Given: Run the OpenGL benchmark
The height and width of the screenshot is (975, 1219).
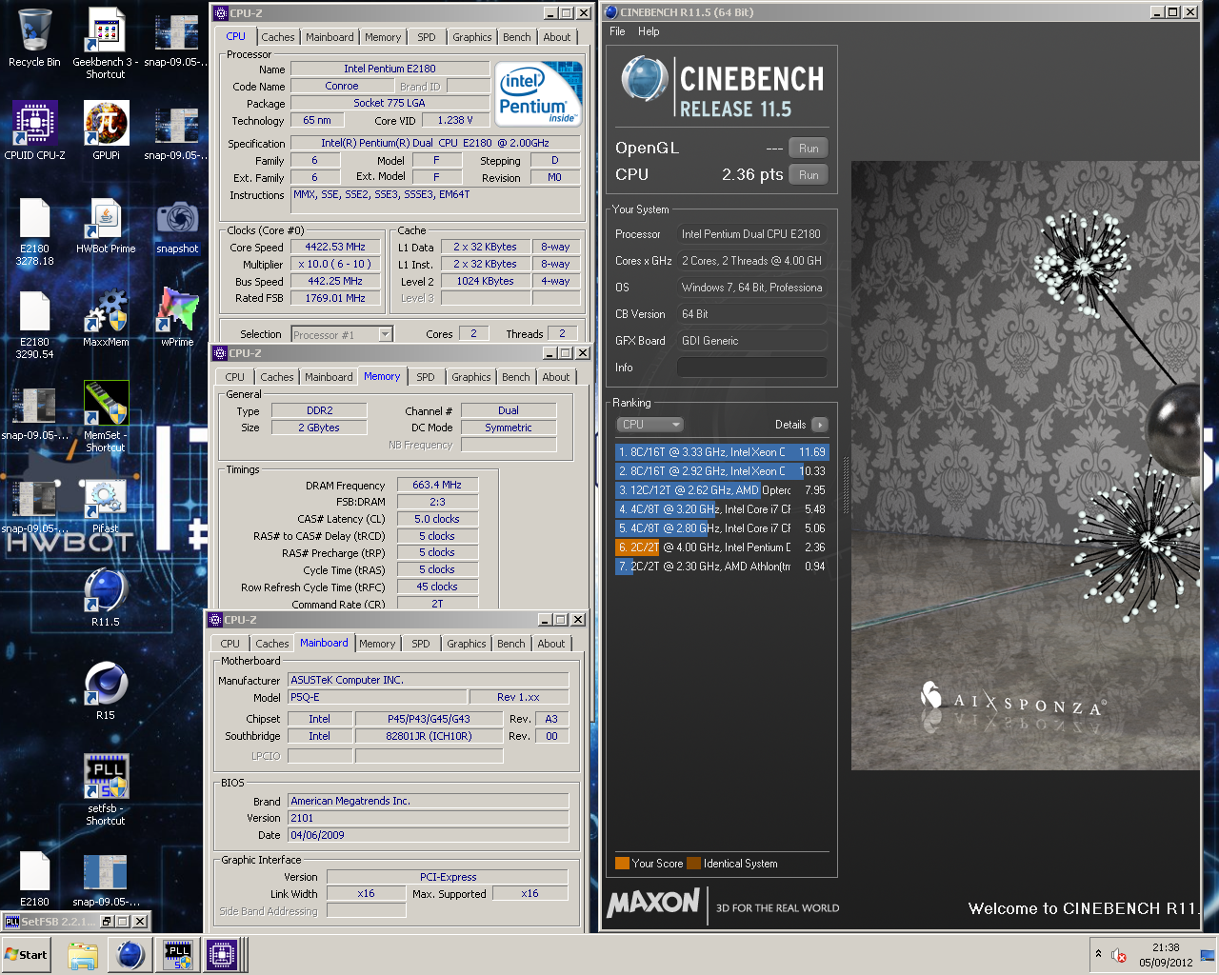Looking at the screenshot, I should click(x=809, y=149).
